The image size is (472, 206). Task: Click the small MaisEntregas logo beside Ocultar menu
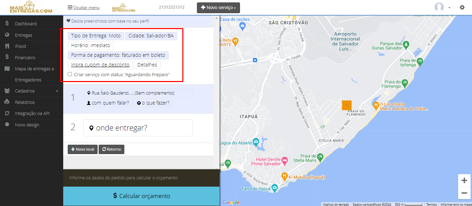(x=124, y=8)
